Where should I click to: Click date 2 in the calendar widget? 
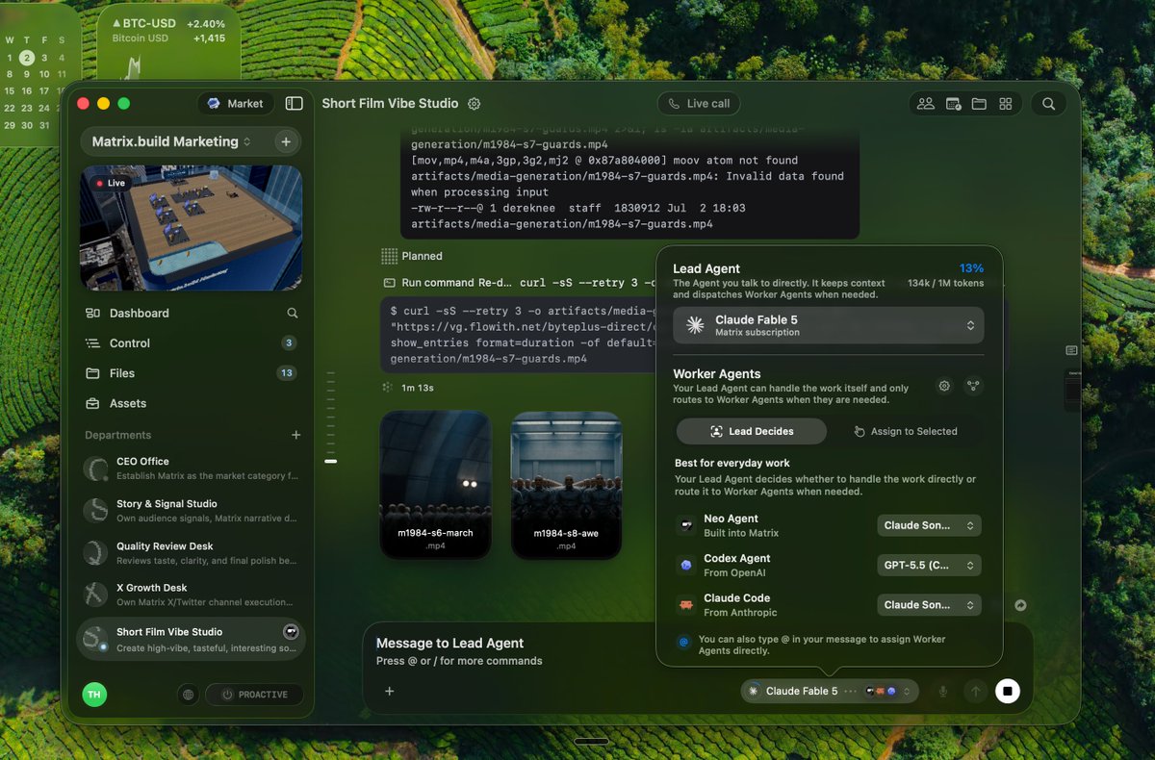click(27, 58)
